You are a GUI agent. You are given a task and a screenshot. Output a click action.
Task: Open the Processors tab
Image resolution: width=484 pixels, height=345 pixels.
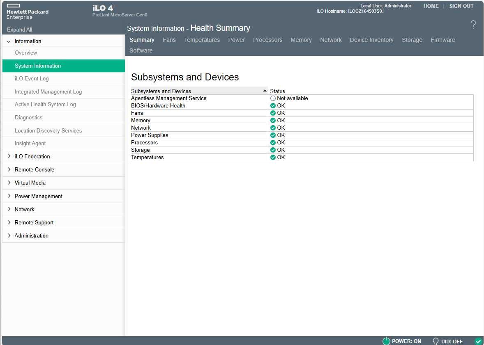(267, 40)
